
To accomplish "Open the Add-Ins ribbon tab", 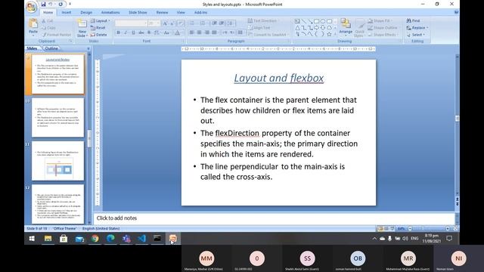I will click(200, 12).
